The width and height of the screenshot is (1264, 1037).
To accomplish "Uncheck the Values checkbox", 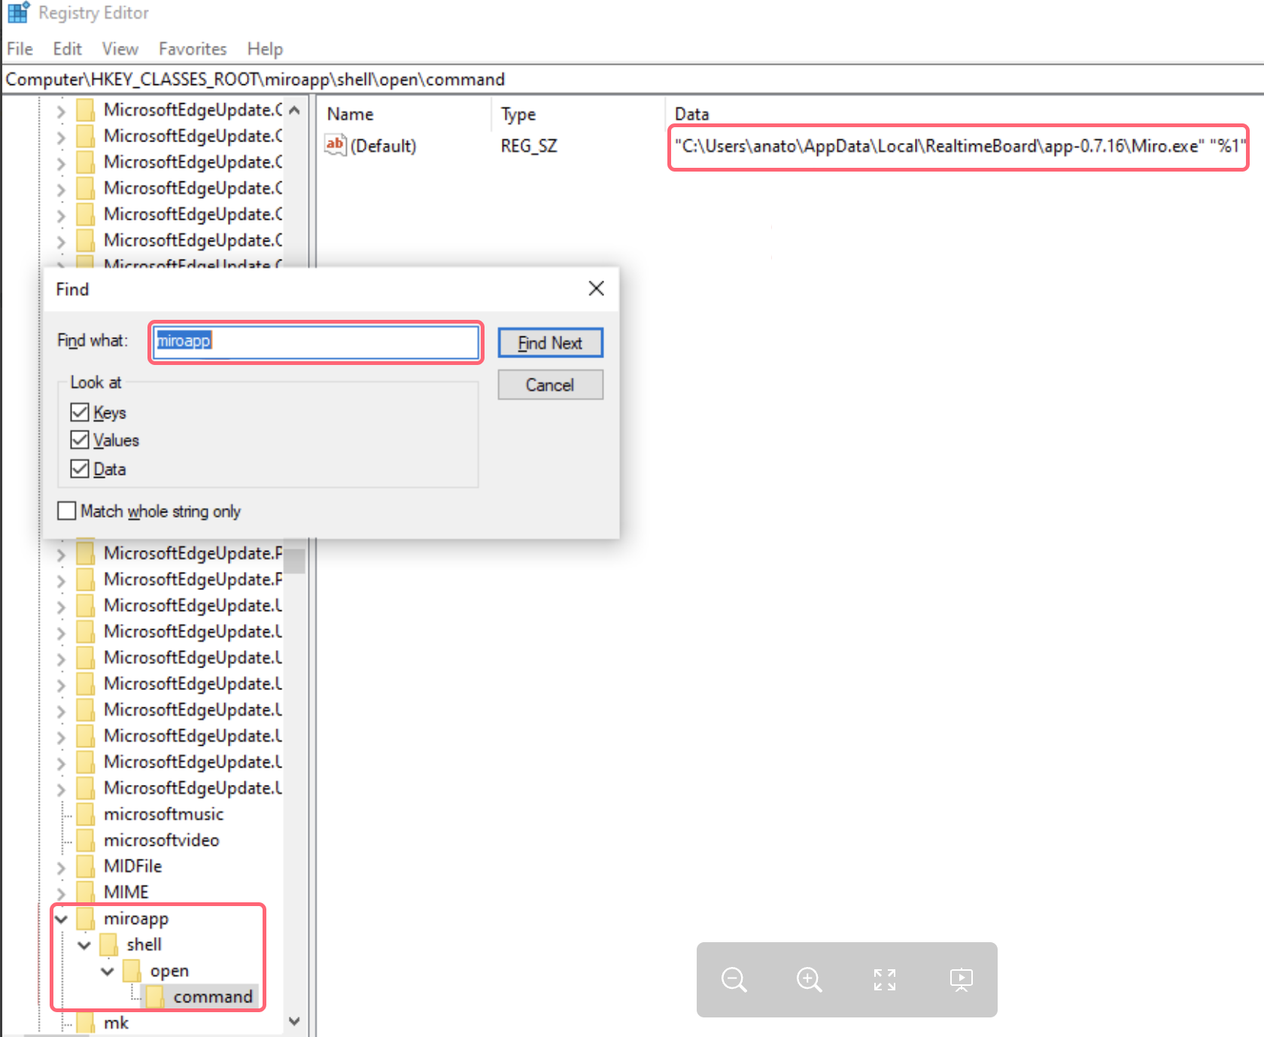I will (x=79, y=439).
